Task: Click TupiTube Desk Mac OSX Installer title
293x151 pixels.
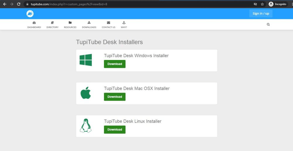Action: tap(137, 88)
